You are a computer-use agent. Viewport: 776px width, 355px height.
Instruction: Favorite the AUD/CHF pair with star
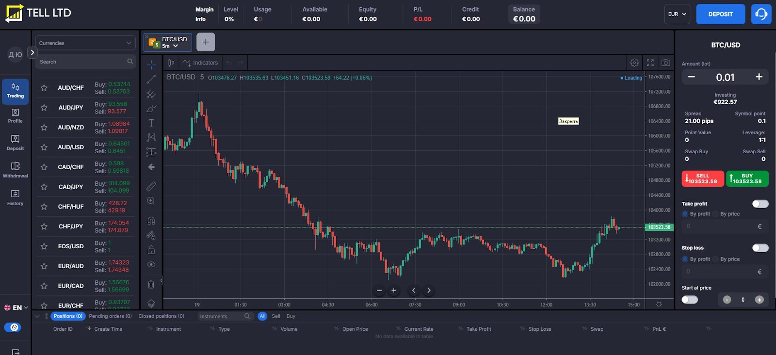click(x=44, y=88)
